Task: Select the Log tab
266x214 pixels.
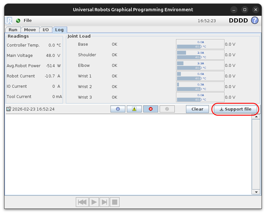Action: click(x=59, y=30)
